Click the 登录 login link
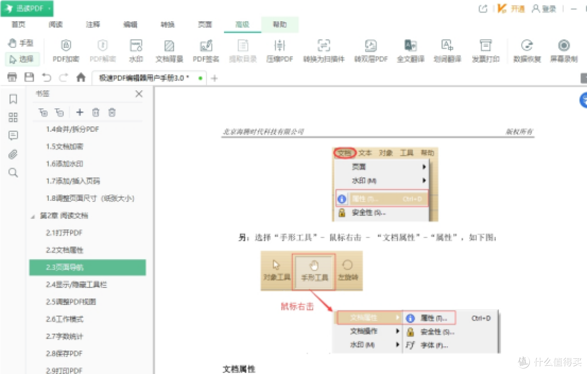This screenshot has width=587, height=374. pos(544,9)
